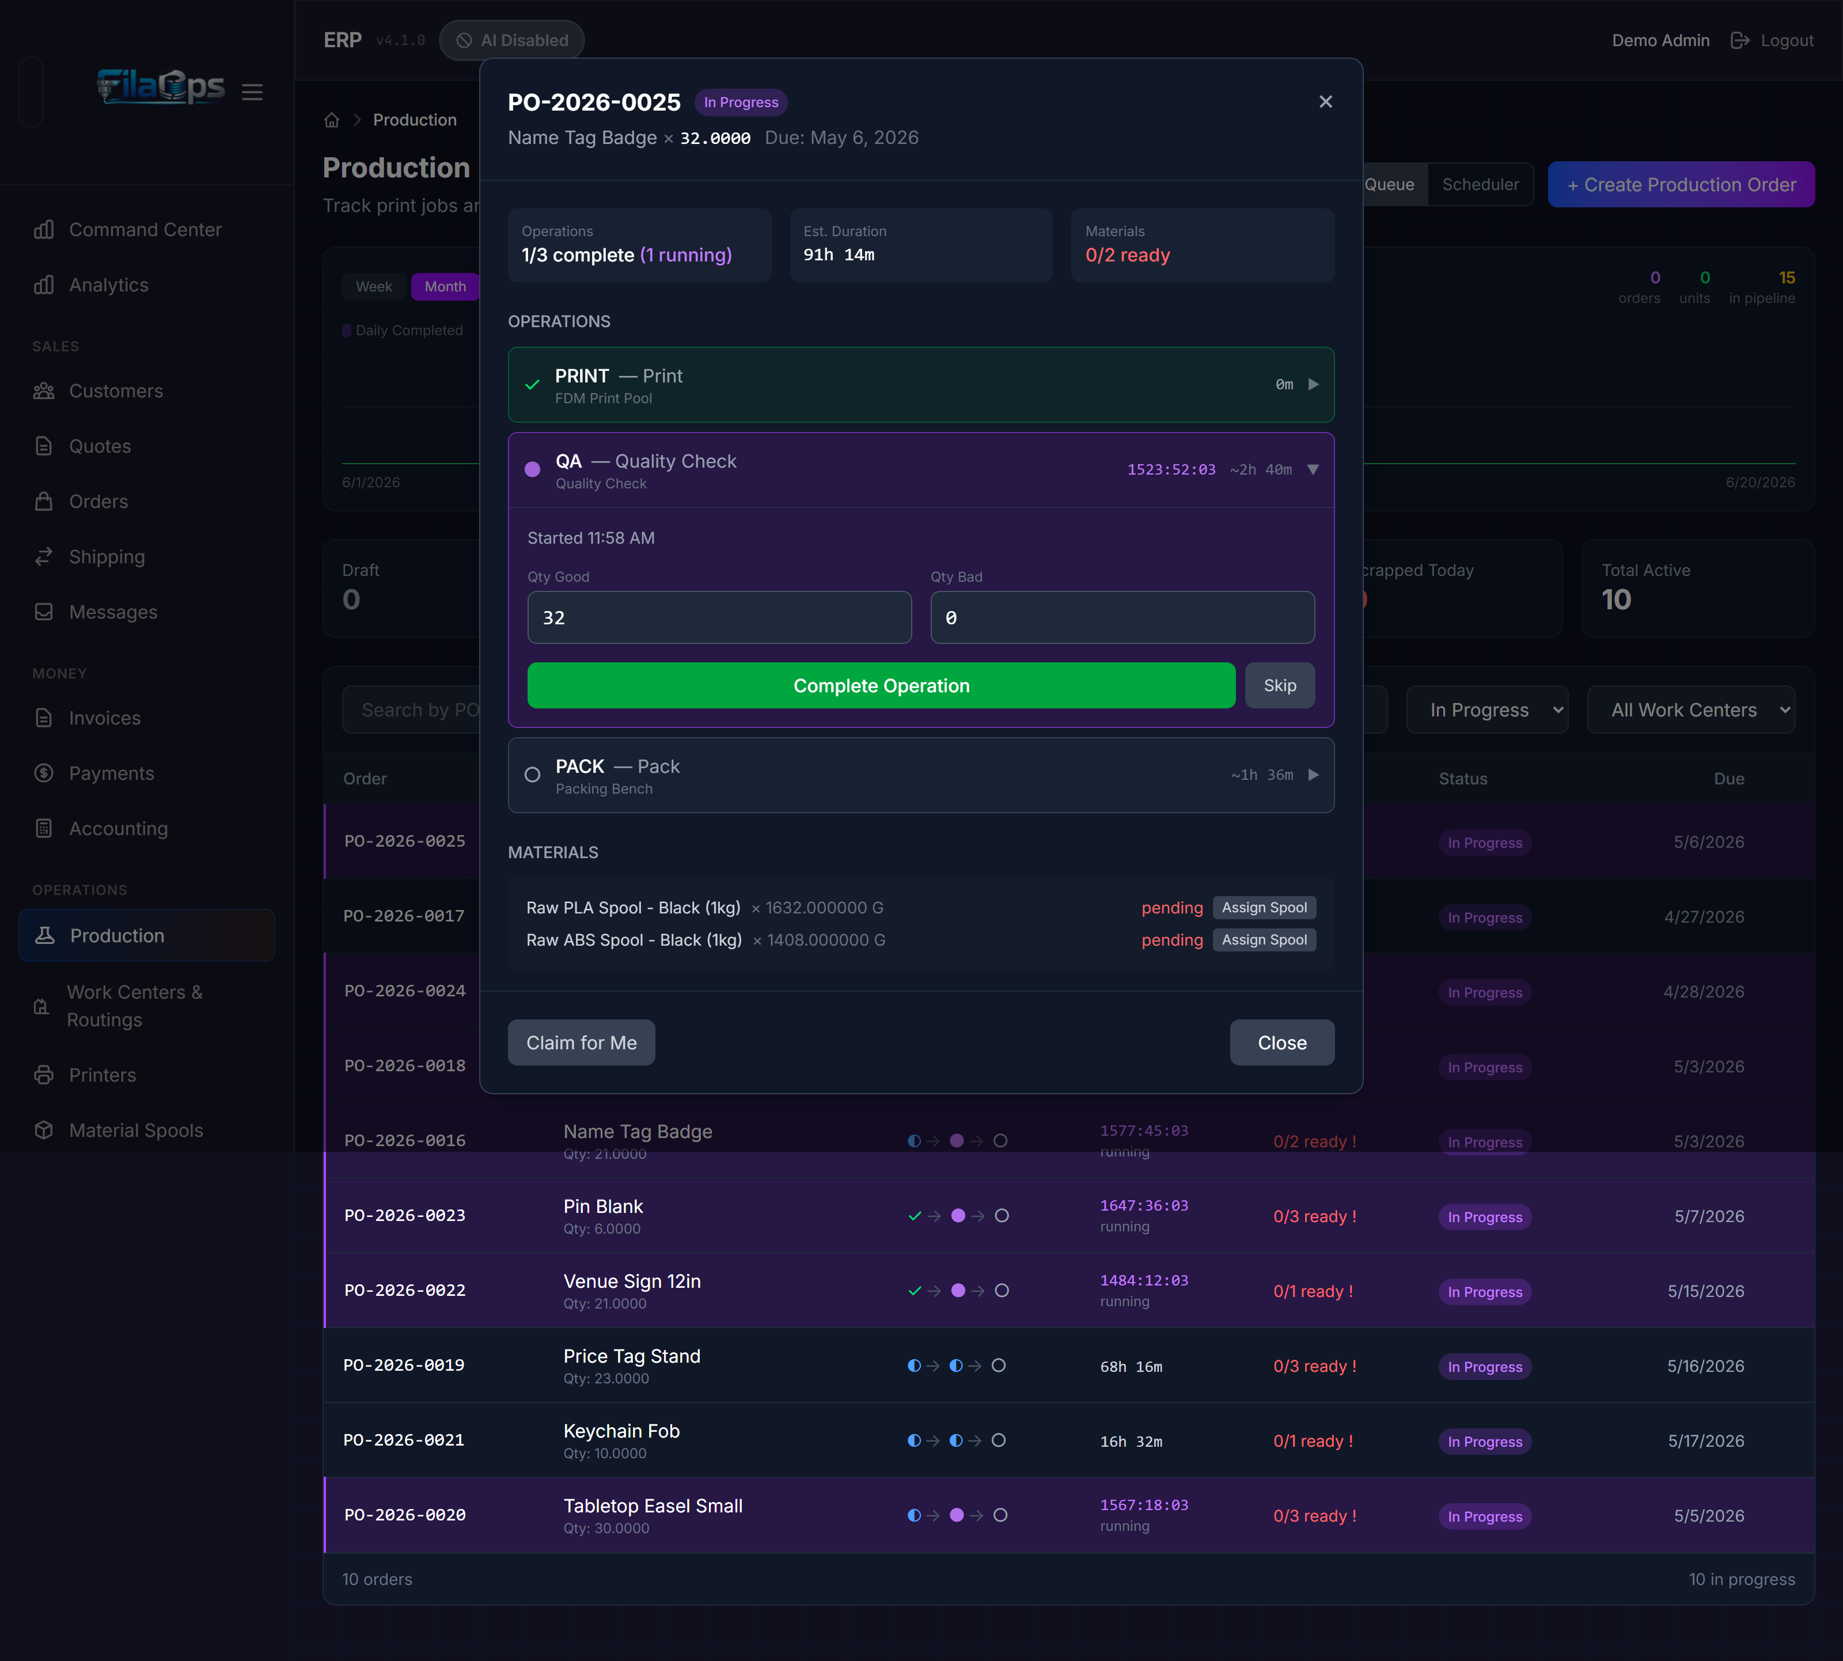The image size is (1843, 1661).
Task: Click Claim for Me button
Action: pyautogui.click(x=582, y=1042)
